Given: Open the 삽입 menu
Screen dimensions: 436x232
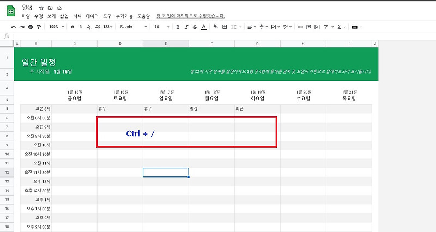Looking at the screenshot, I should pyautogui.click(x=64, y=16).
